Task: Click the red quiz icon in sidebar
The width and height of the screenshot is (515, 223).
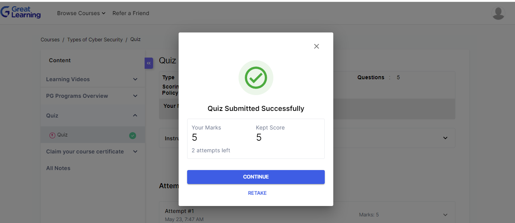Action: coord(52,135)
